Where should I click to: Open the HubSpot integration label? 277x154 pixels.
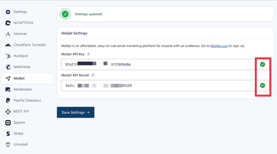[x=21, y=56]
